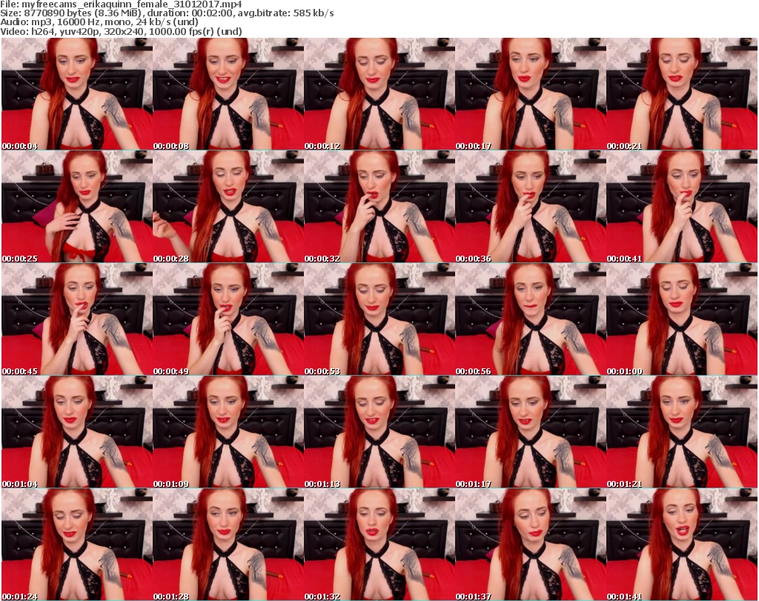
Task: Select the frame at 00:01:32
Action: [379, 545]
